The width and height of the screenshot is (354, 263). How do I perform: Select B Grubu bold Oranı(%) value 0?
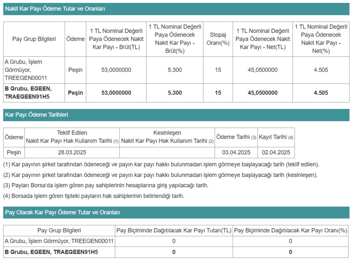coord(290,252)
